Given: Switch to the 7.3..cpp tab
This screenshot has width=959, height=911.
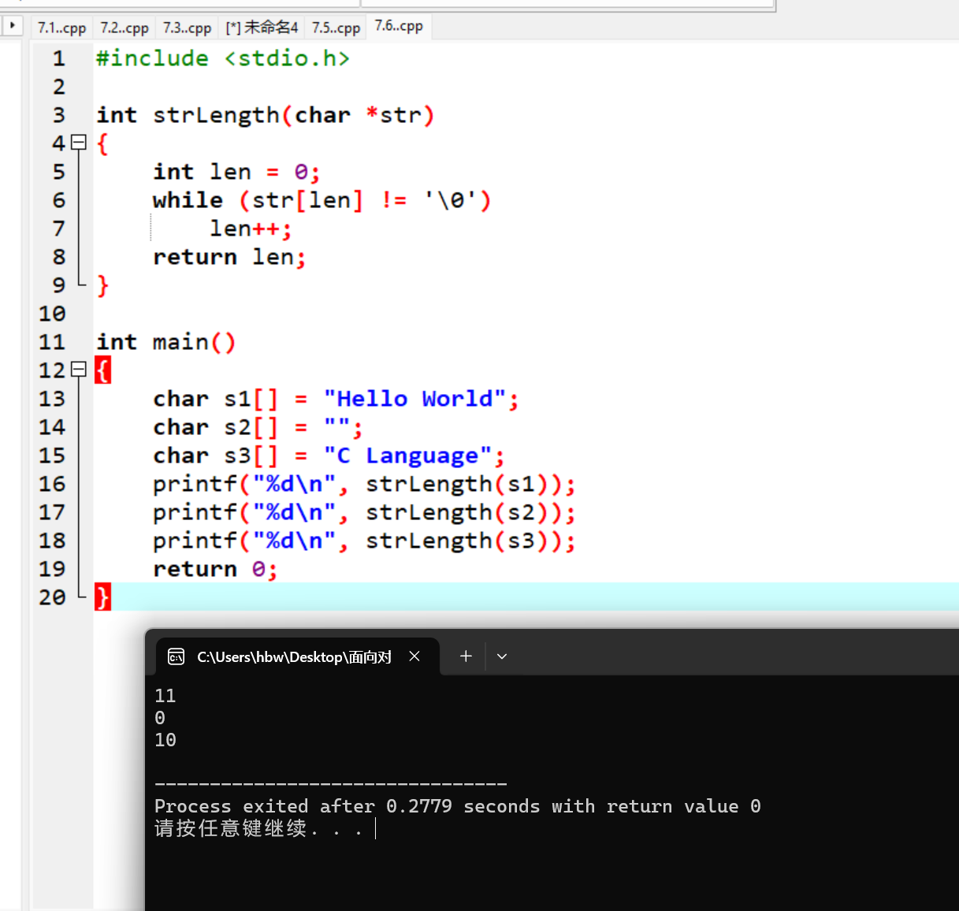Looking at the screenshot, I should pyautogui.click(x=187, y=28).
